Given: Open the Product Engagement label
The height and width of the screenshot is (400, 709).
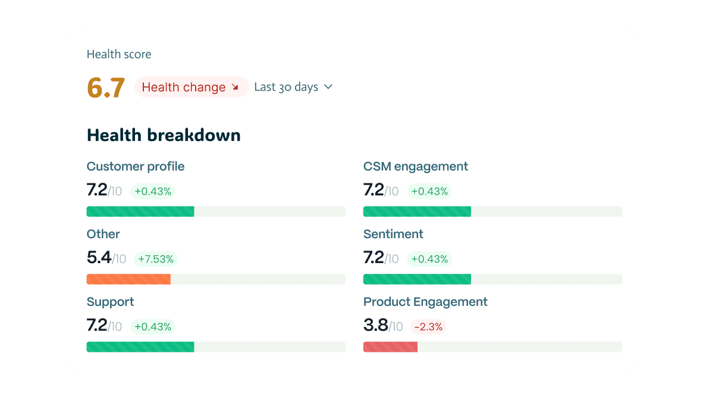Looking at the screenshot, I should [x=425, y=302].
